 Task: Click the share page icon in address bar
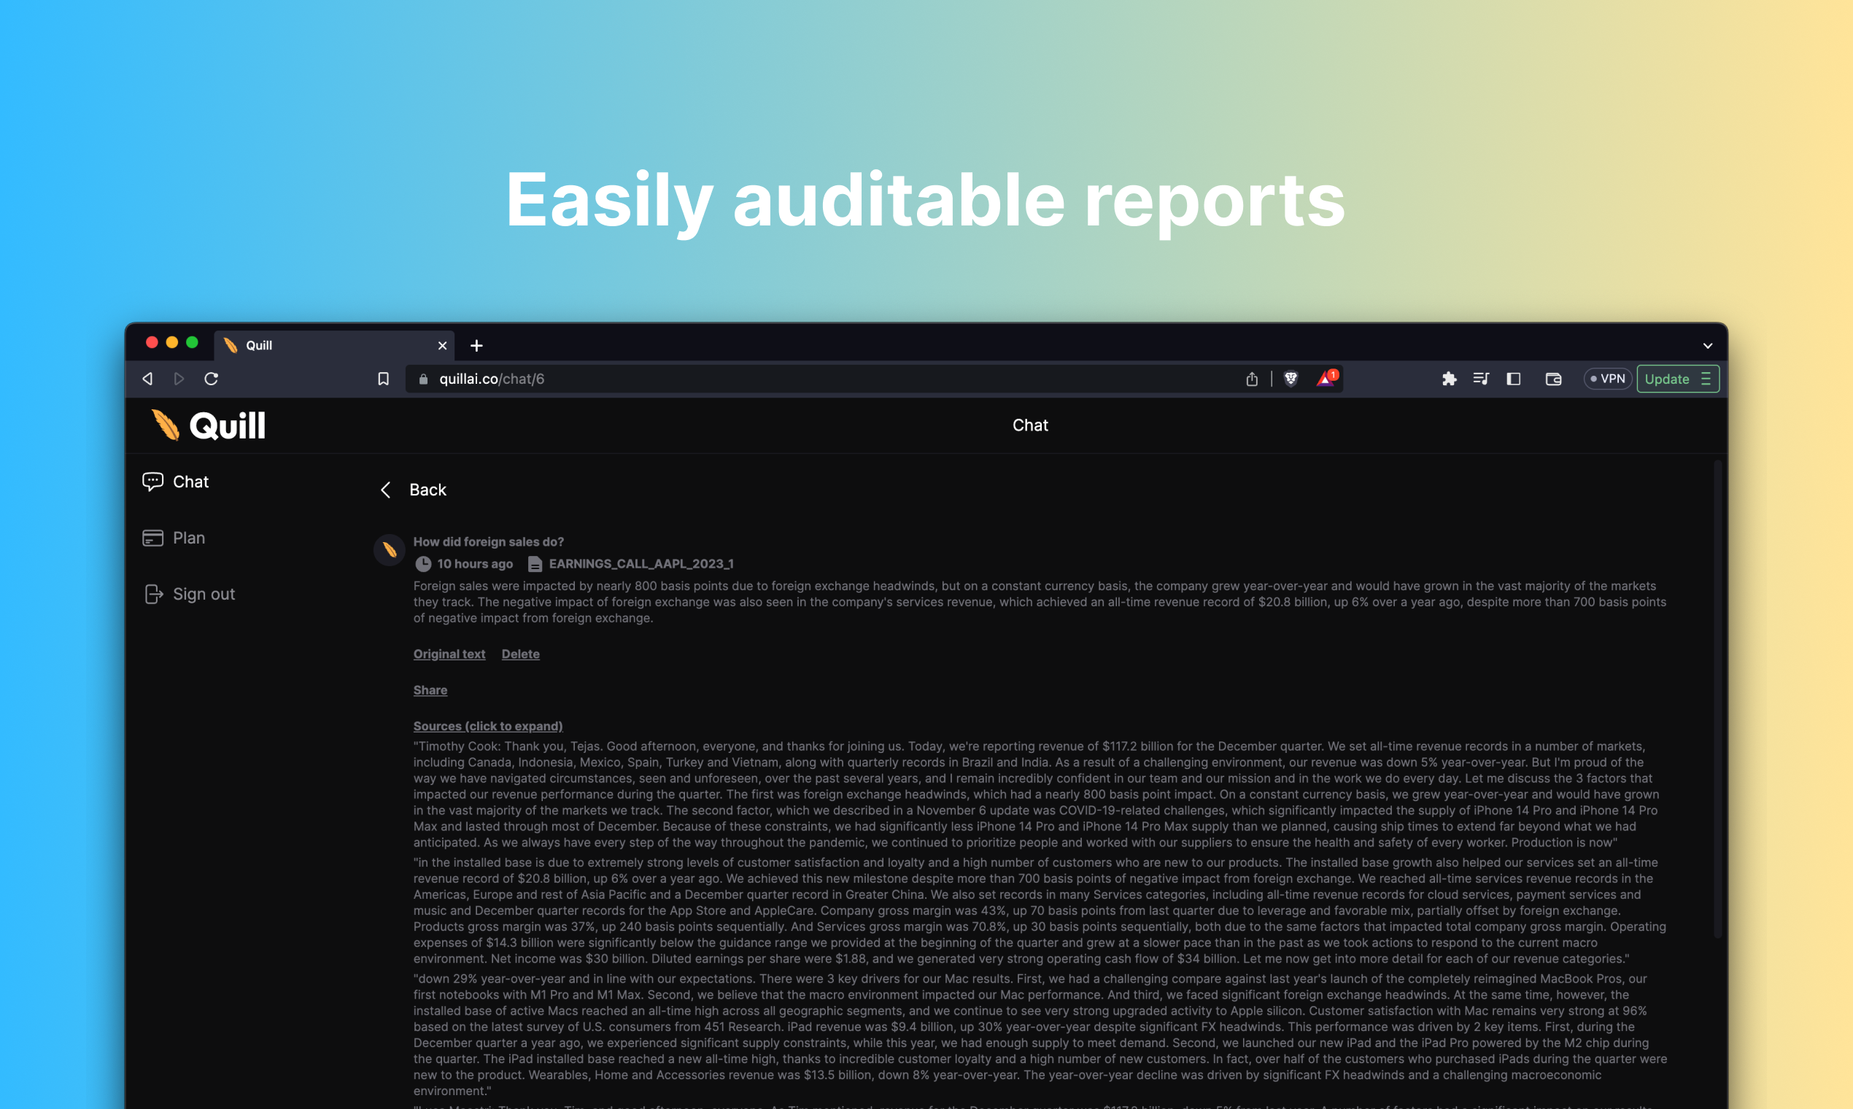click(1253, 379)
